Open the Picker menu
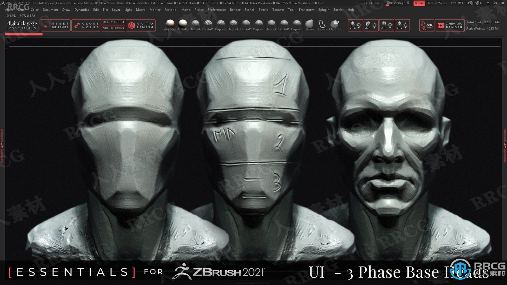This screenshot has height=285, width=507. [199, 10]
